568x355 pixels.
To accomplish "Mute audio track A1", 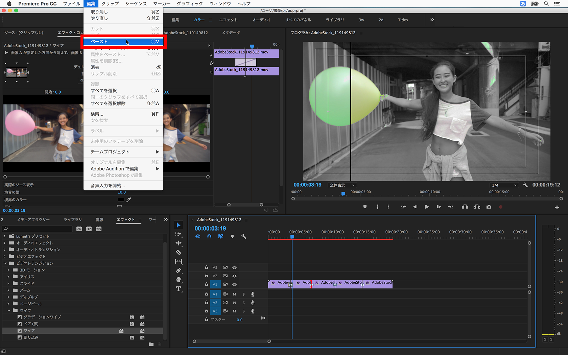I will 234,294.
